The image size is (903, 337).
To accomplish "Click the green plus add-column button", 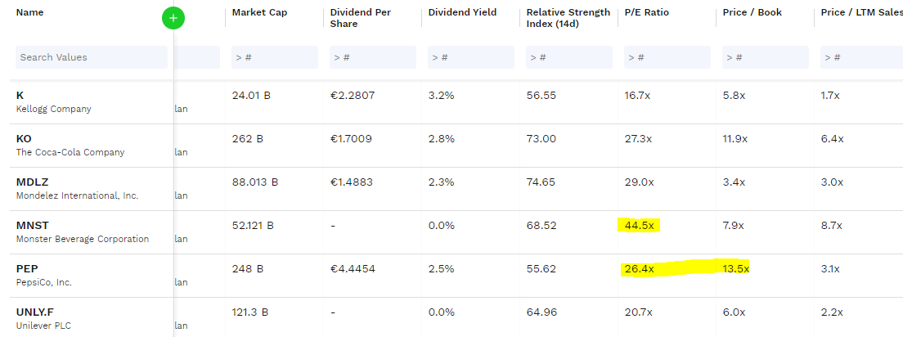I will point(173,18).
